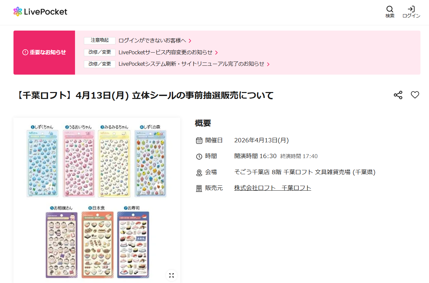Screen dimensions: 429x283
Task: Open LivePocketサービス内容変更のお知らせ notice
Action: (165, 52)
